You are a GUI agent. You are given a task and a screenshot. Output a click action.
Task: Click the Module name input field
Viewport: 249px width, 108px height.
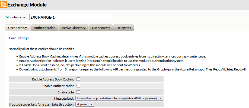point(71,17)
